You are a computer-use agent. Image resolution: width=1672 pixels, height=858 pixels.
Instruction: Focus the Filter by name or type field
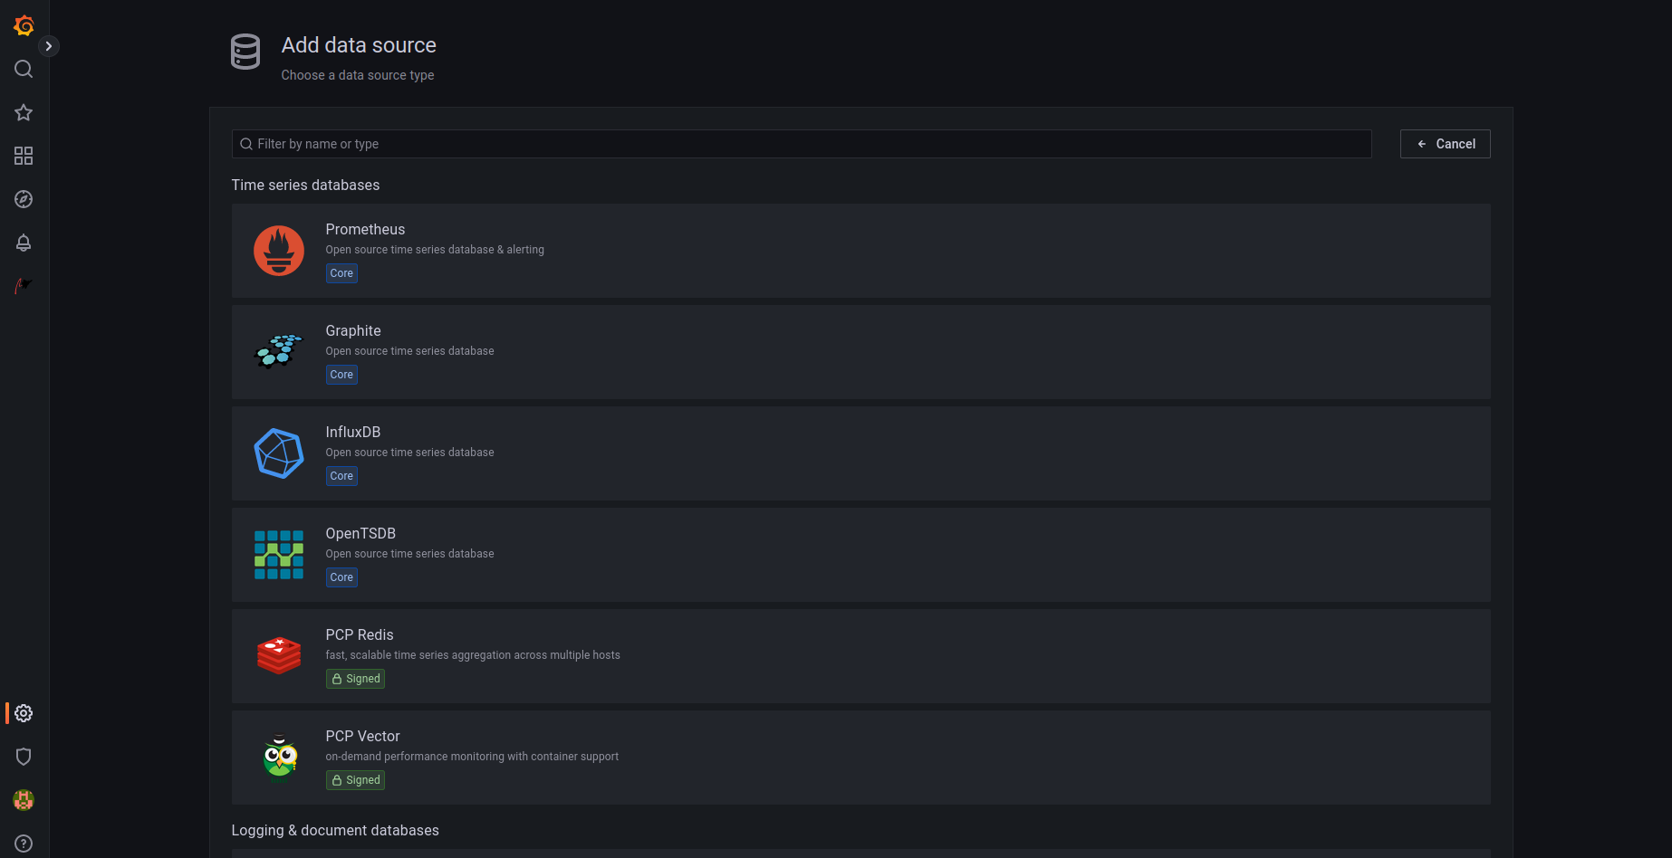(x=802, y=144)
